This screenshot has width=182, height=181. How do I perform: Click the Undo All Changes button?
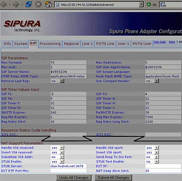point(74,178)
